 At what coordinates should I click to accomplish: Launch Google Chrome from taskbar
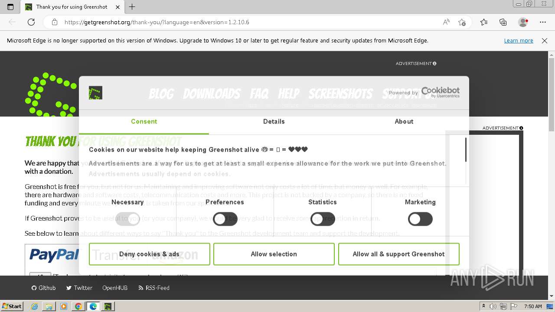click(x=78, y=306)
